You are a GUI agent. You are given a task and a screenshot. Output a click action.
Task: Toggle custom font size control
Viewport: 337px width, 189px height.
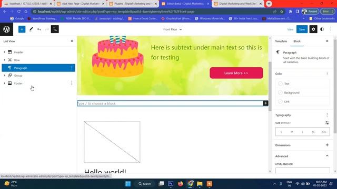(327, 123)
